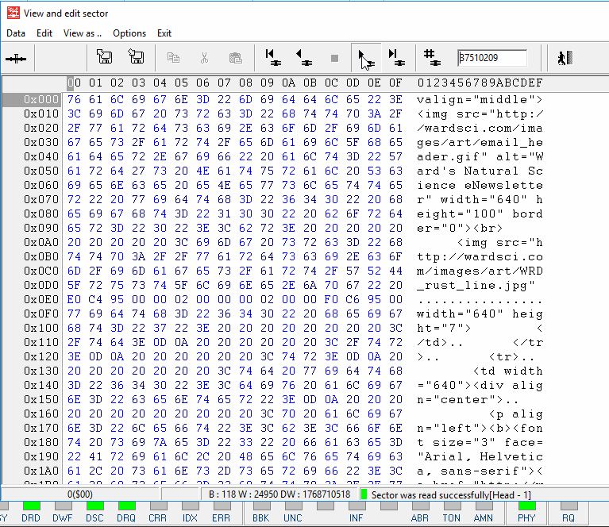This screenshot has height=527, width=609.
Task: Click the Exit menu item
Action: click(x=164, y=33)
